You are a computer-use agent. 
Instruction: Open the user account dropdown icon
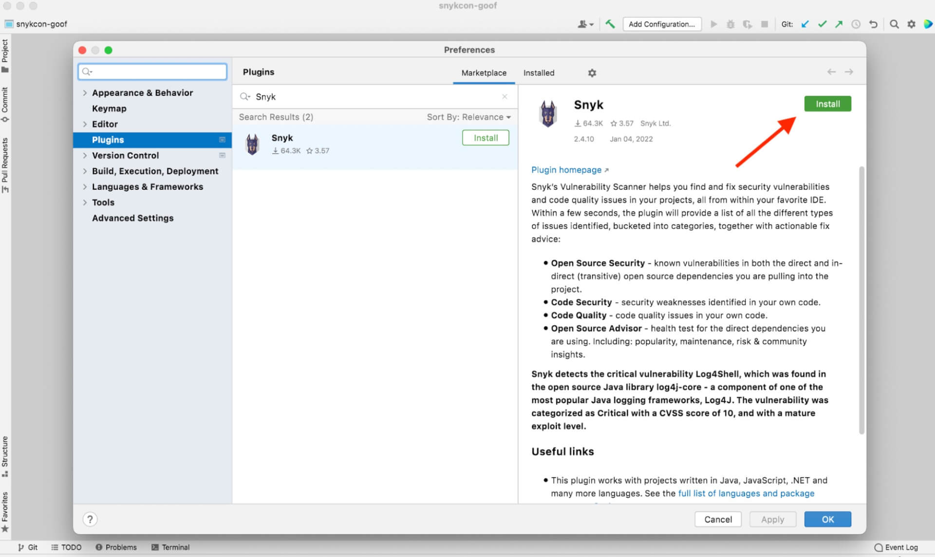point(585,24)
